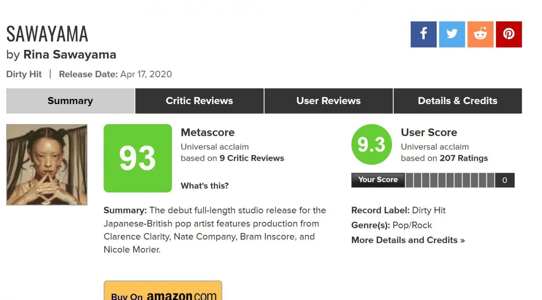Open the User Reviews tab
542x300 pixels.
tap(328, 101)
